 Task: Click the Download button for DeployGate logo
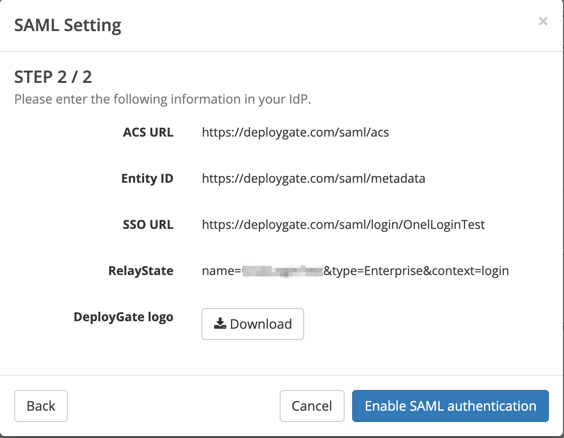click(x=252, y=324)
